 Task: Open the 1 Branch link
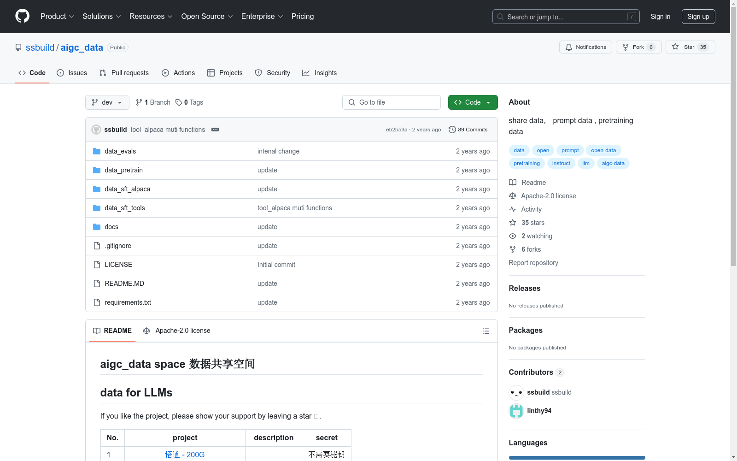[153, 102]
